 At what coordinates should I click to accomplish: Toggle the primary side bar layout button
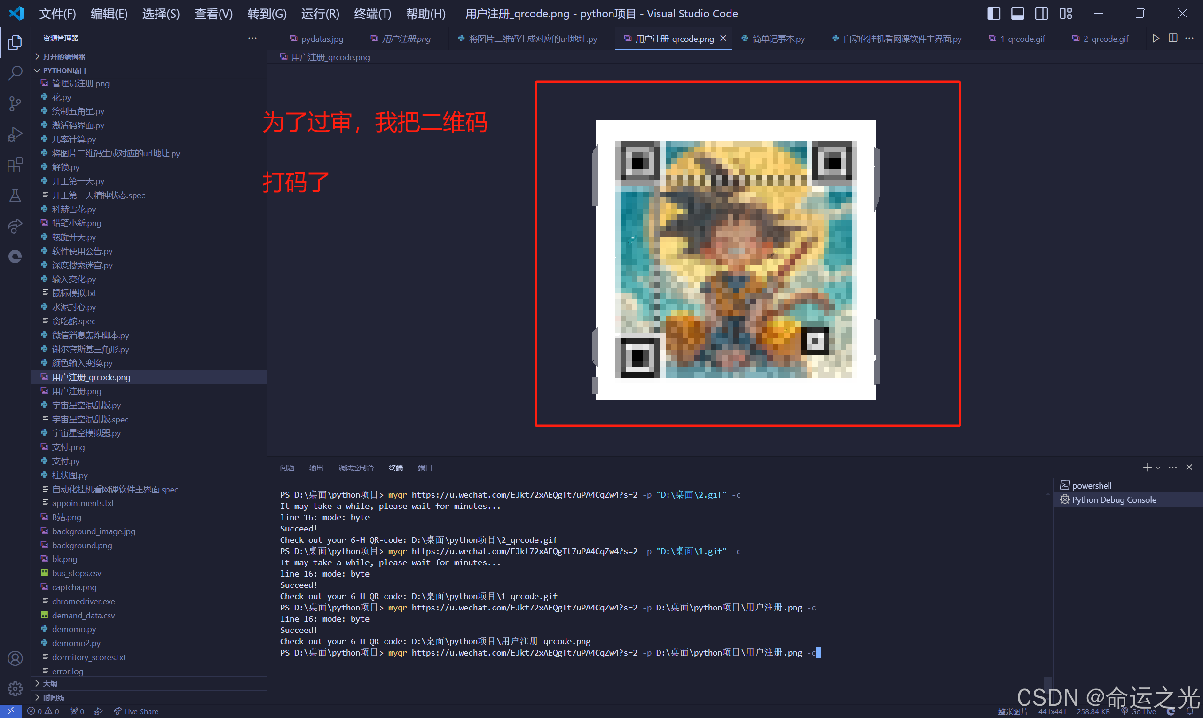pos(993,14)
